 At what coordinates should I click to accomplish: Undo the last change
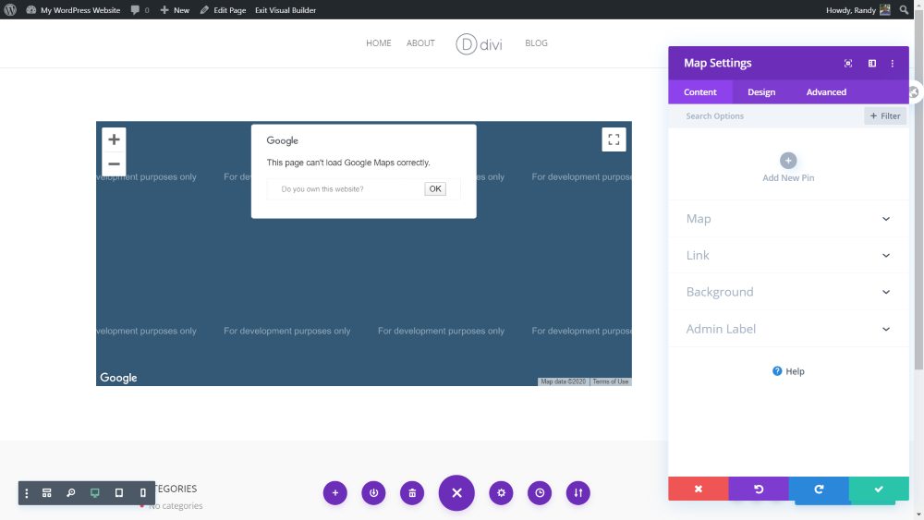(759, 489)
